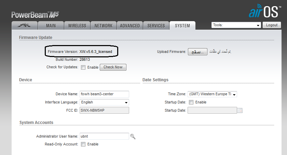Open the Tools dropdown
Screen dimensions: 287x155
(x=236, y=25)
